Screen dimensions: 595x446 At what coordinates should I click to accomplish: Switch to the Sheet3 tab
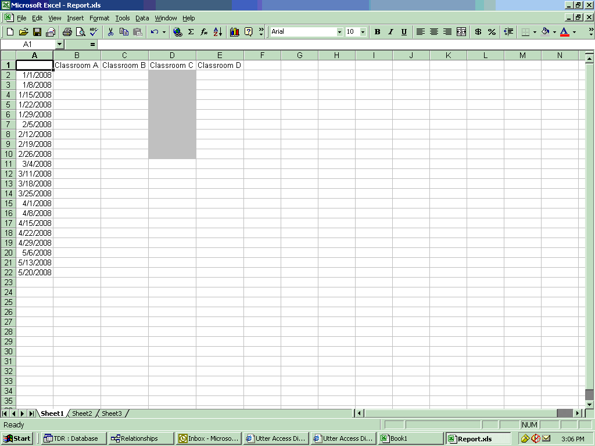coord(112,413)
